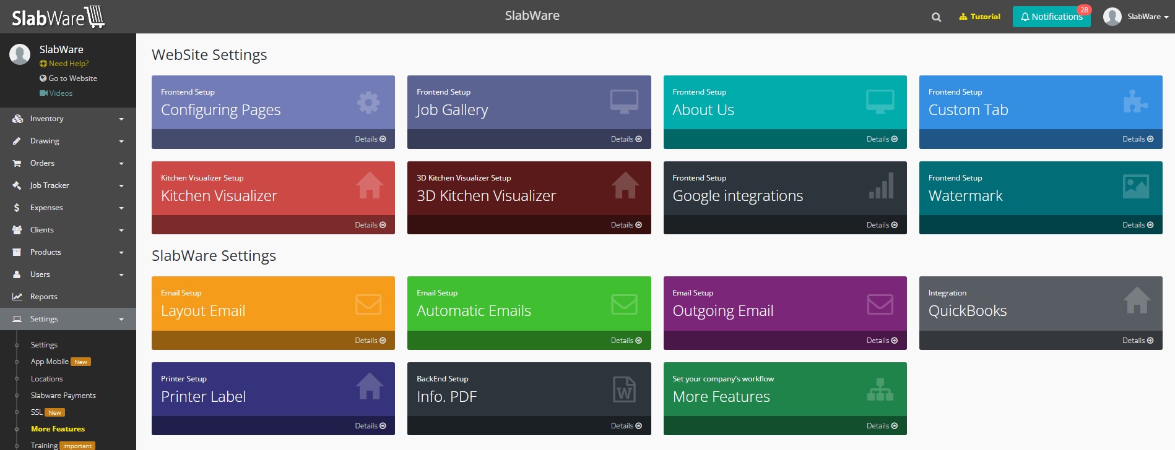
Task: Open Details on Kitchen Visualizer card
Action: tap(370, 225)
